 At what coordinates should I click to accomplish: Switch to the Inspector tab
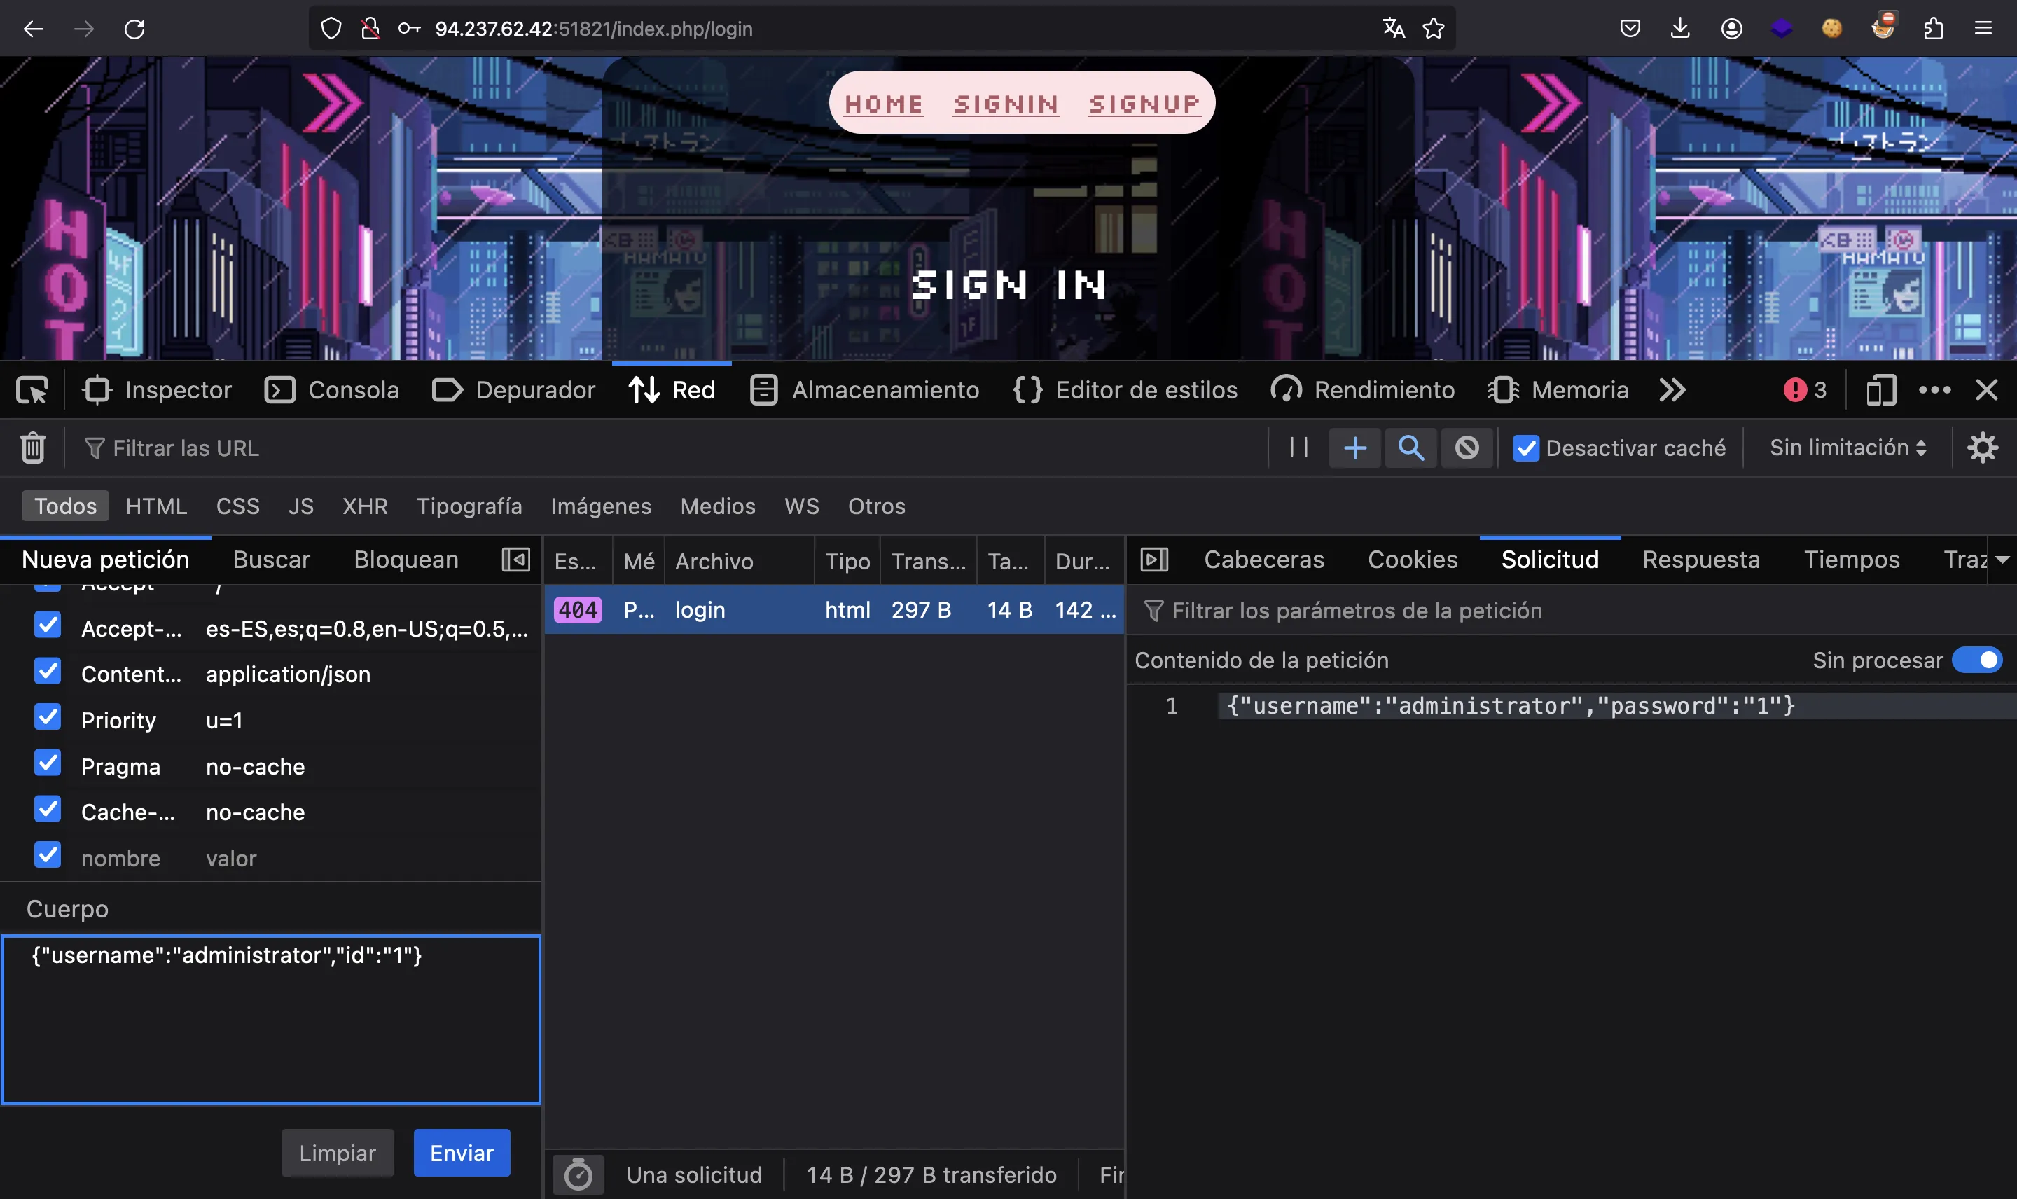point(157,390)
